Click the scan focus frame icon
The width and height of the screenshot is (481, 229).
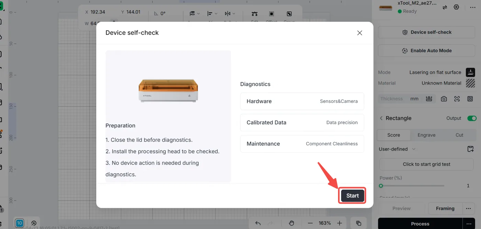pyautogui.click(x=457, y=99)
